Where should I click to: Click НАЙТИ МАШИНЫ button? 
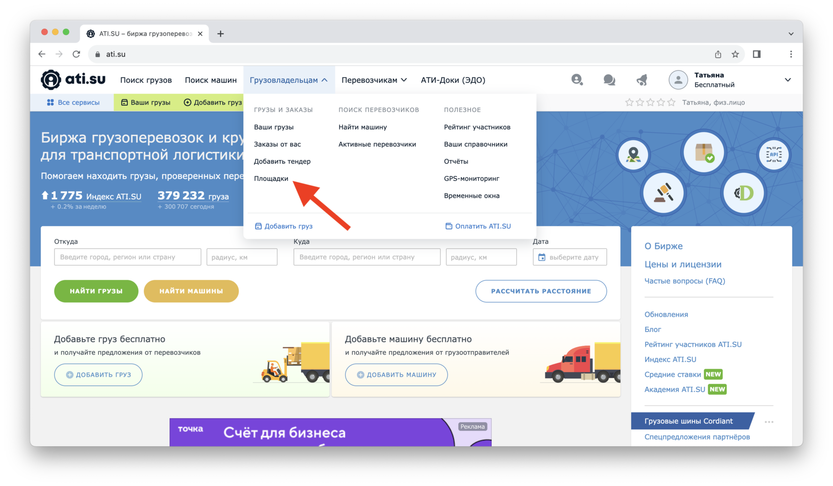click(191, 291)
